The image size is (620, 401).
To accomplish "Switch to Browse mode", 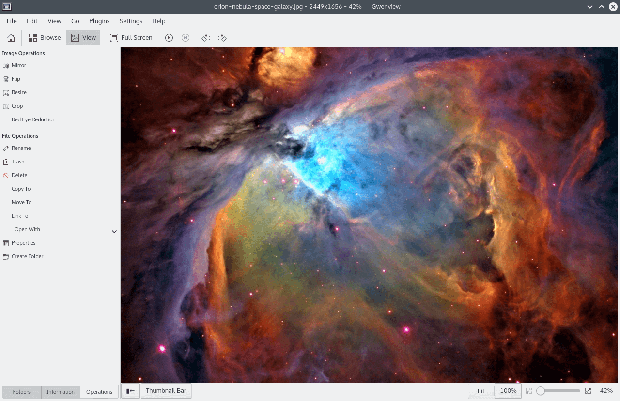I will coord(45,37).
